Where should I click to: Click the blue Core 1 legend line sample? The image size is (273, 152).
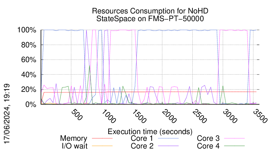click(168, 138)
